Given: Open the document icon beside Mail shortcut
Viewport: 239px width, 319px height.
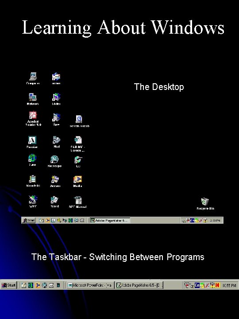Looking at the screenshot, I should coord(78,144).
